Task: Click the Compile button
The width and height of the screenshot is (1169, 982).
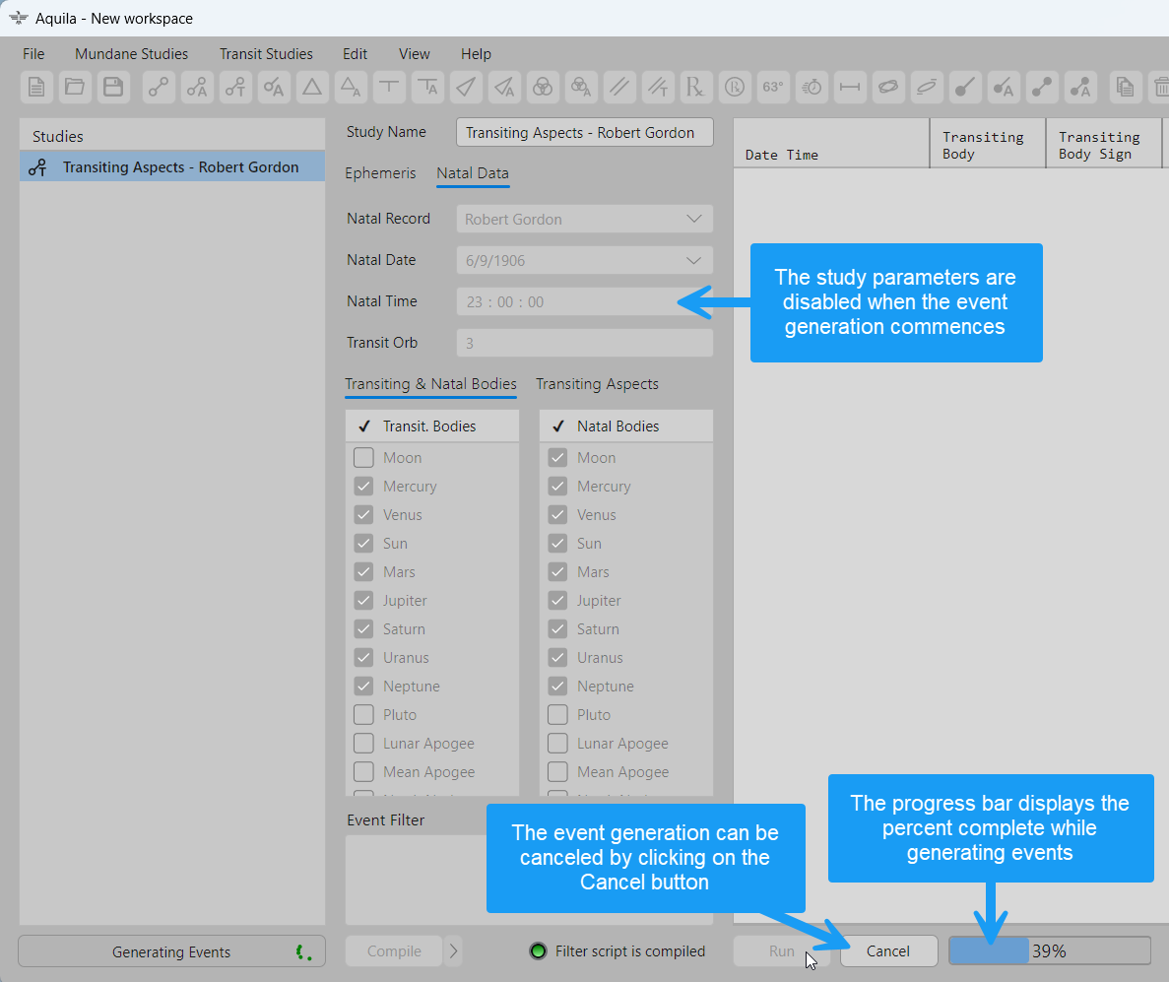Action: pos(394,951)
